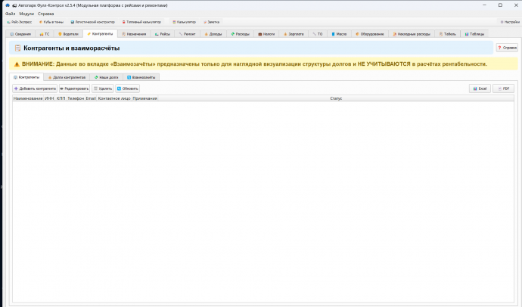Viewport: 522px width, 307px height.
Task: Sort by the Телефон column header
Action: click(x=76, y=98)
